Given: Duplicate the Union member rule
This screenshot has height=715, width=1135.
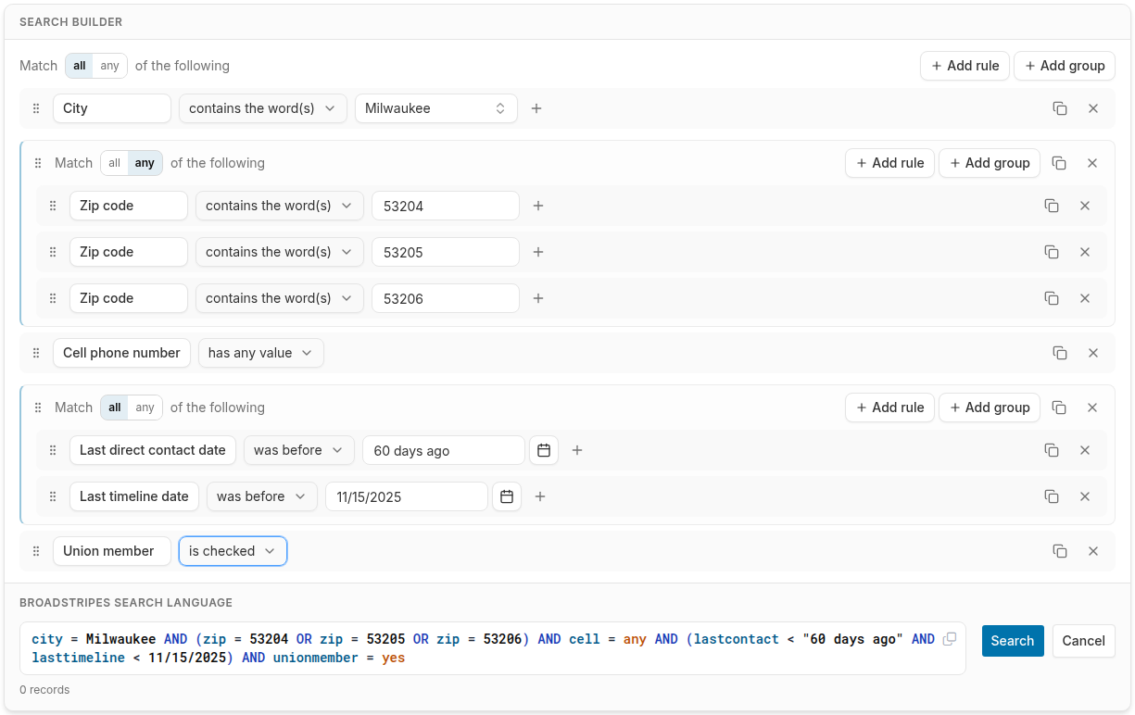Looking at the screenshot, I should [1060, 551].
